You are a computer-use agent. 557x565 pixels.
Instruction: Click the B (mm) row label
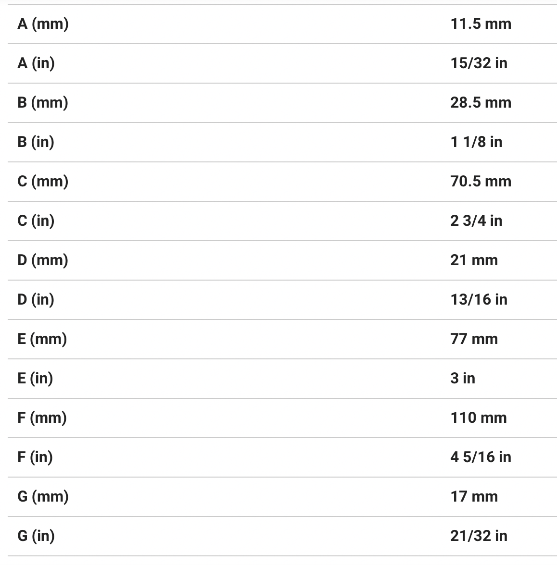point(43,102)
